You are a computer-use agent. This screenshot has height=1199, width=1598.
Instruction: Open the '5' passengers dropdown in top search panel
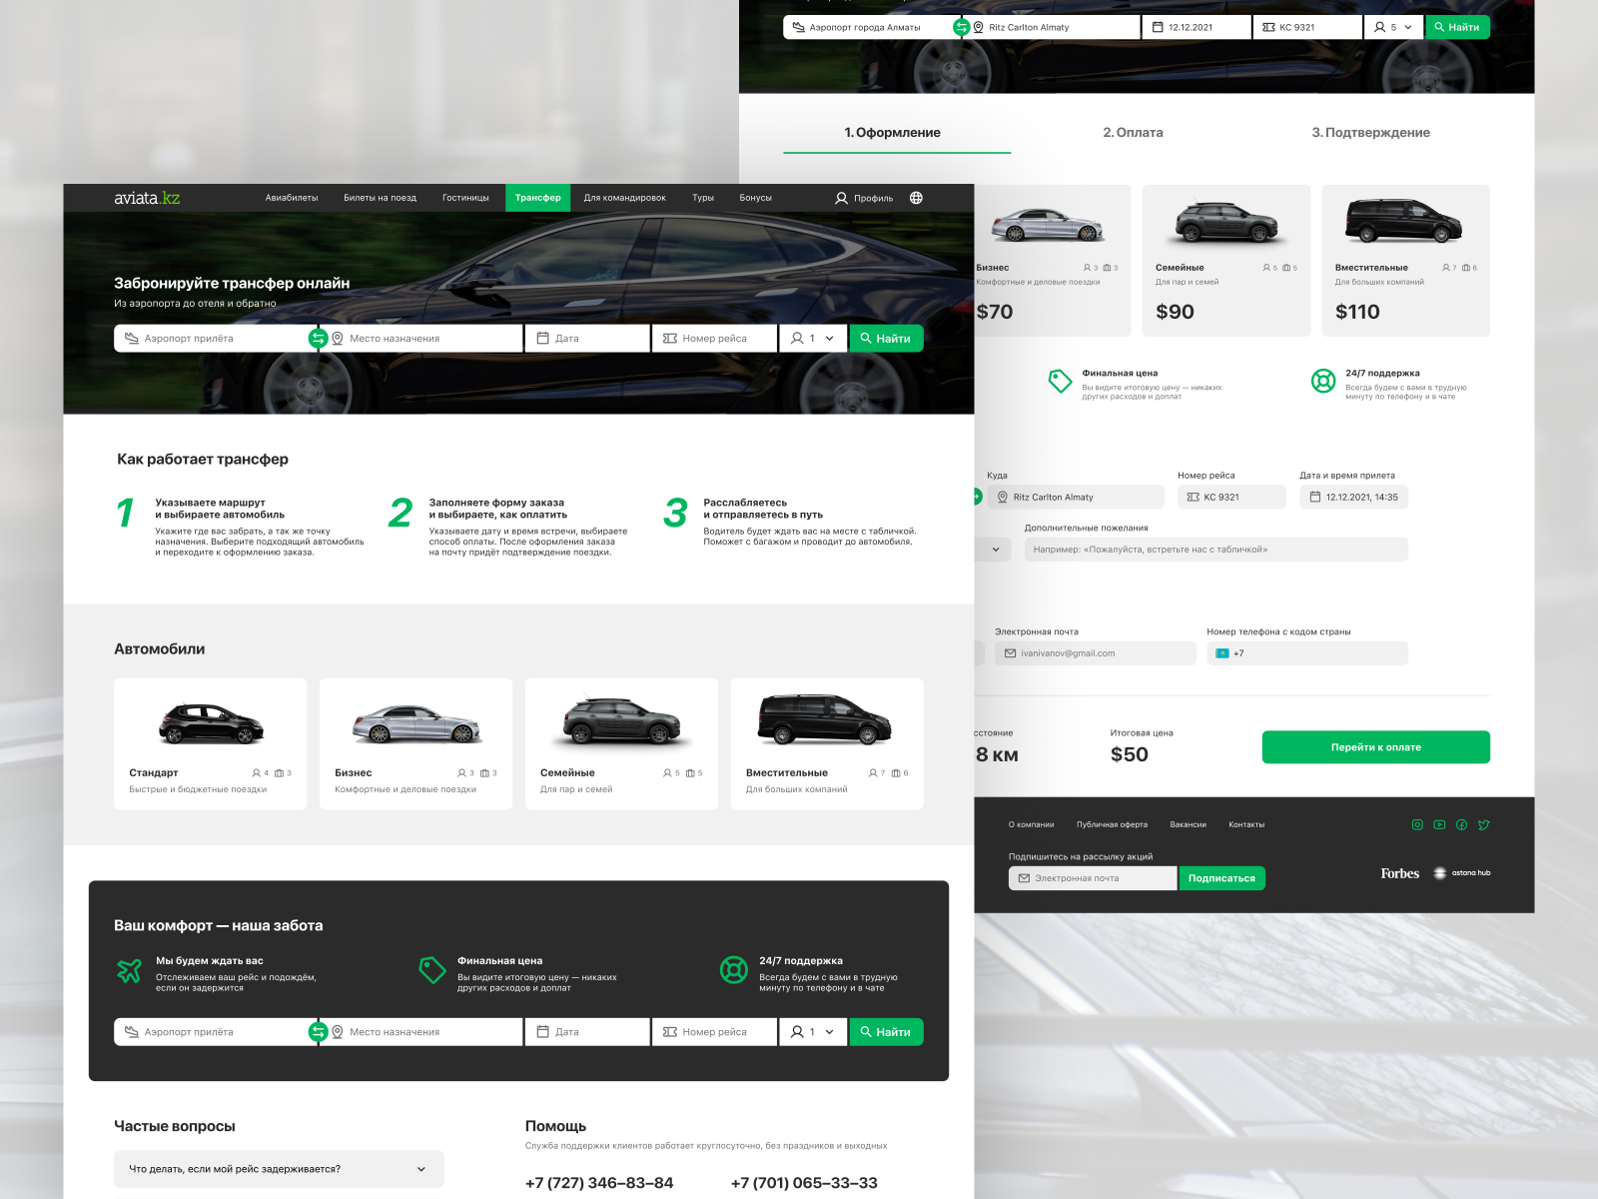[1392, 27]
